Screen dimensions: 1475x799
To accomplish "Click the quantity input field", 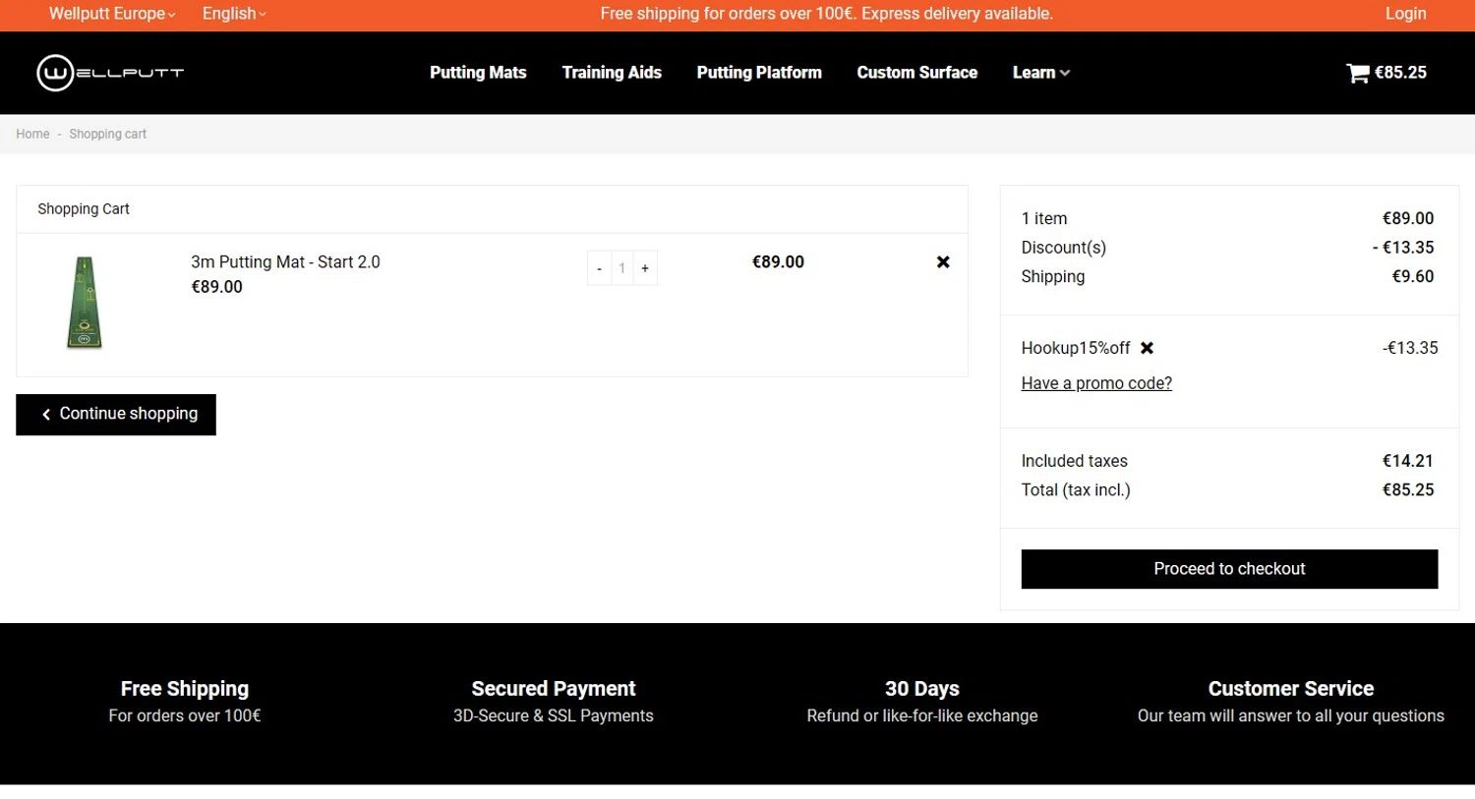I will click(621, 268).
